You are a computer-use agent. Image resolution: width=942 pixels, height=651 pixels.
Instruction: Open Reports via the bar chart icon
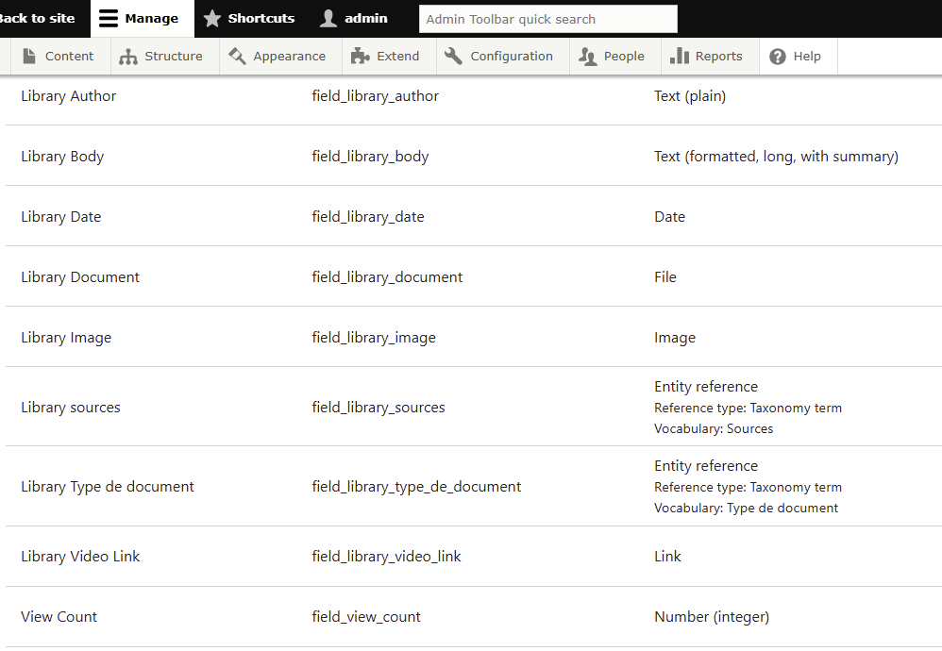click(679, 57)
